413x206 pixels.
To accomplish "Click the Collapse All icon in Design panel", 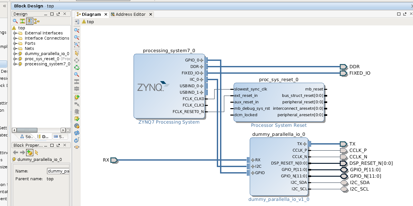I will [x=22, y=21].
